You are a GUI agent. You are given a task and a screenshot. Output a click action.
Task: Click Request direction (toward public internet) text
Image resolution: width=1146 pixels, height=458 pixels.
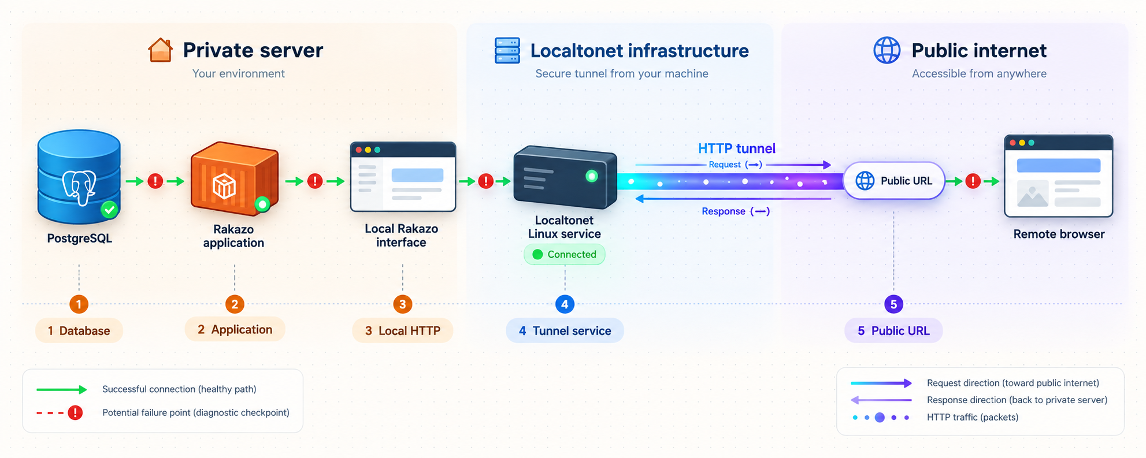click(1013, 383)
